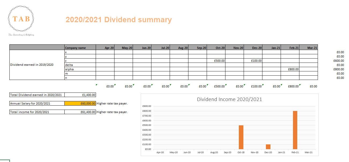Image resolution: width=349 pixels, height=162 pixels.
Task: Select company z's name cell
Action: [79, 61]
